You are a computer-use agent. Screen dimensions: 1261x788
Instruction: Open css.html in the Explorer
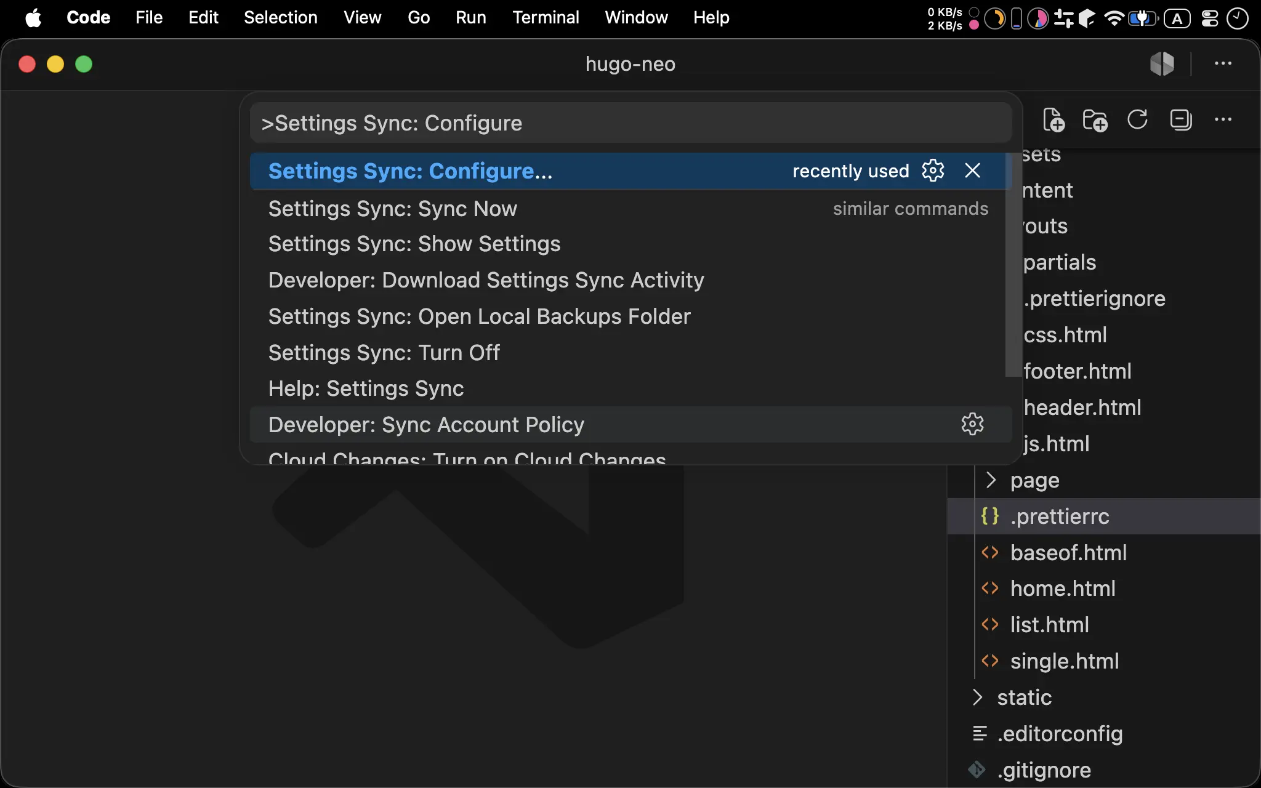1065,335
